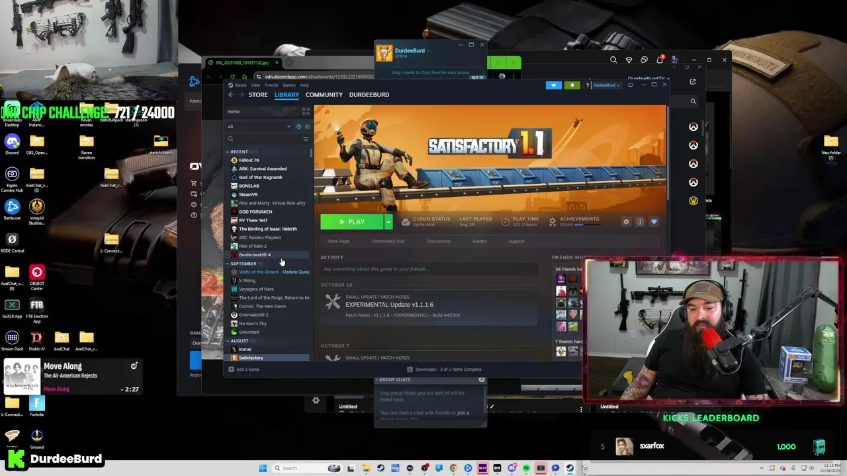Open Steam Big Picture mode icon
The width and height of the screenshot is (847, 476).
click(x=631, y=85)
